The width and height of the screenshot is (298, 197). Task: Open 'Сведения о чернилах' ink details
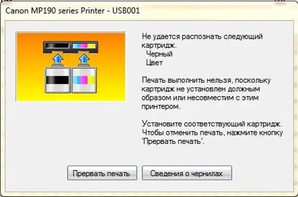coord(187,173)
